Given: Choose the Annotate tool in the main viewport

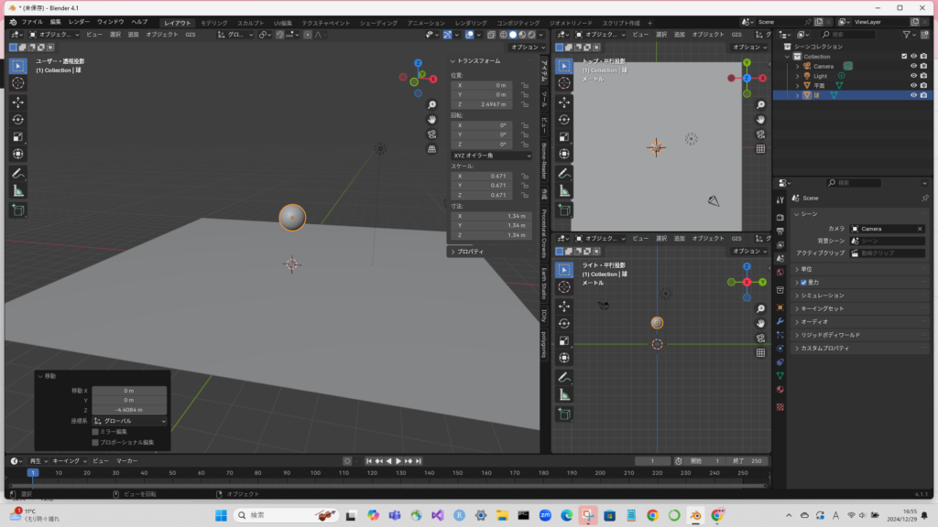Looking at the screenshot, I should [x=18, y=173].
